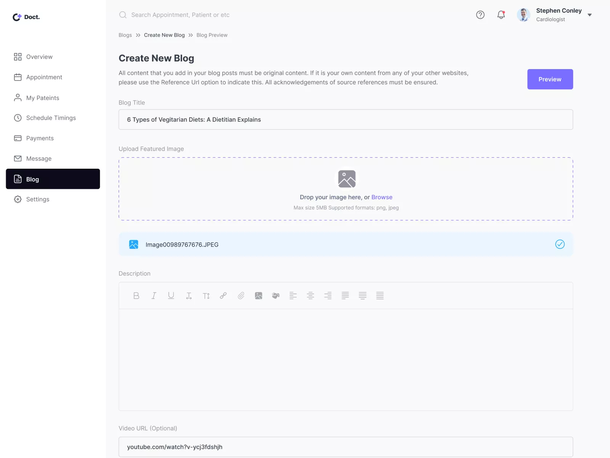Apply underline formatting in description editor

click(x=171, y=296)
